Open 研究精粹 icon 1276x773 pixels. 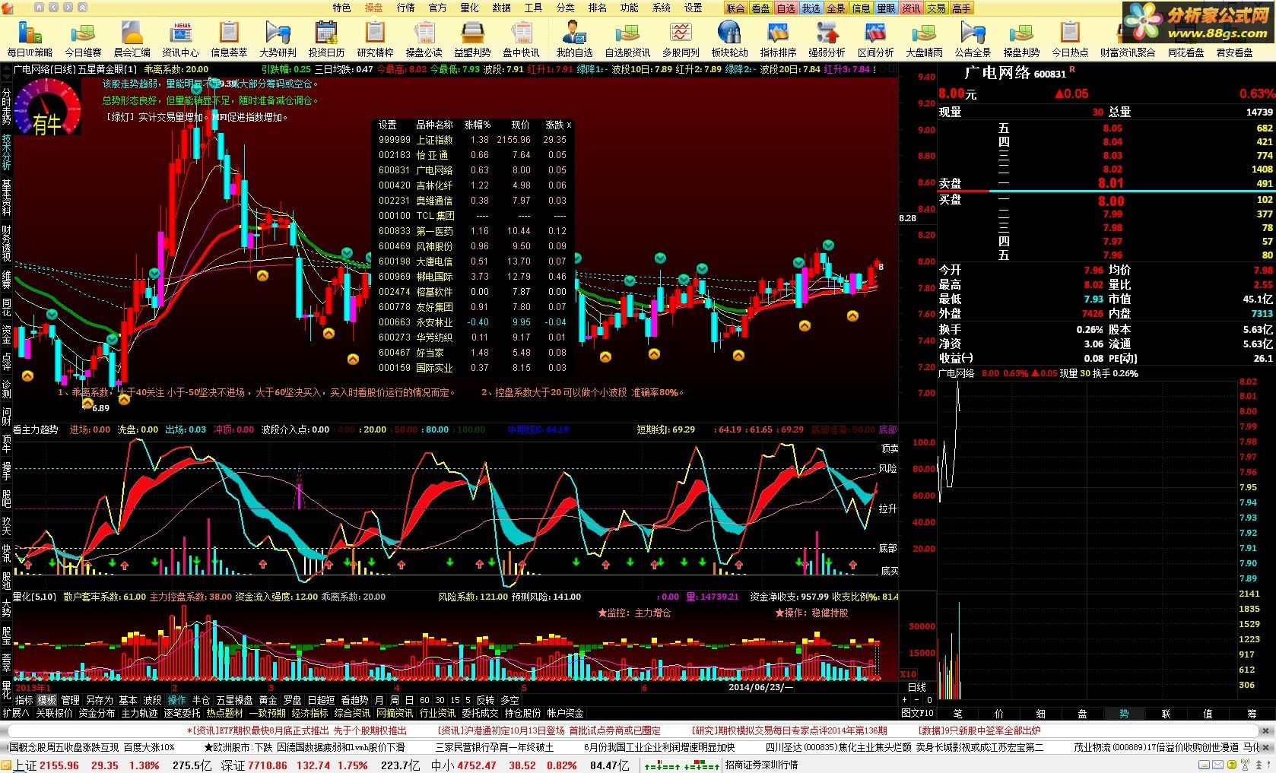pos(375,40)
